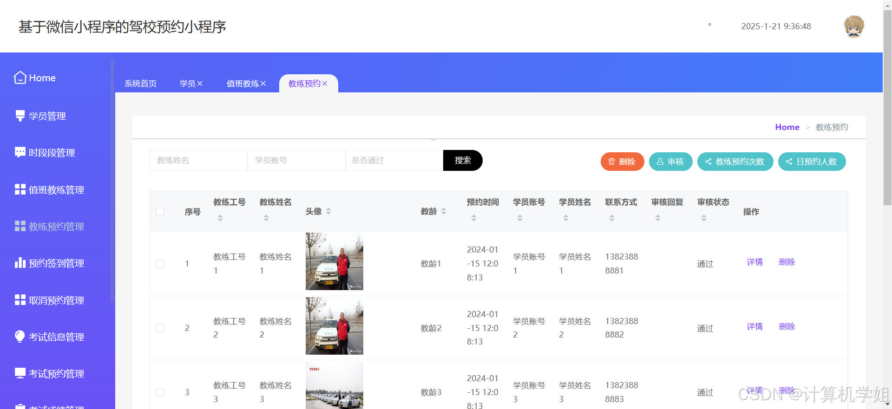Sort by 联系方式 column arrows
This screenshot has height=409, width=892.
point(612,218)
